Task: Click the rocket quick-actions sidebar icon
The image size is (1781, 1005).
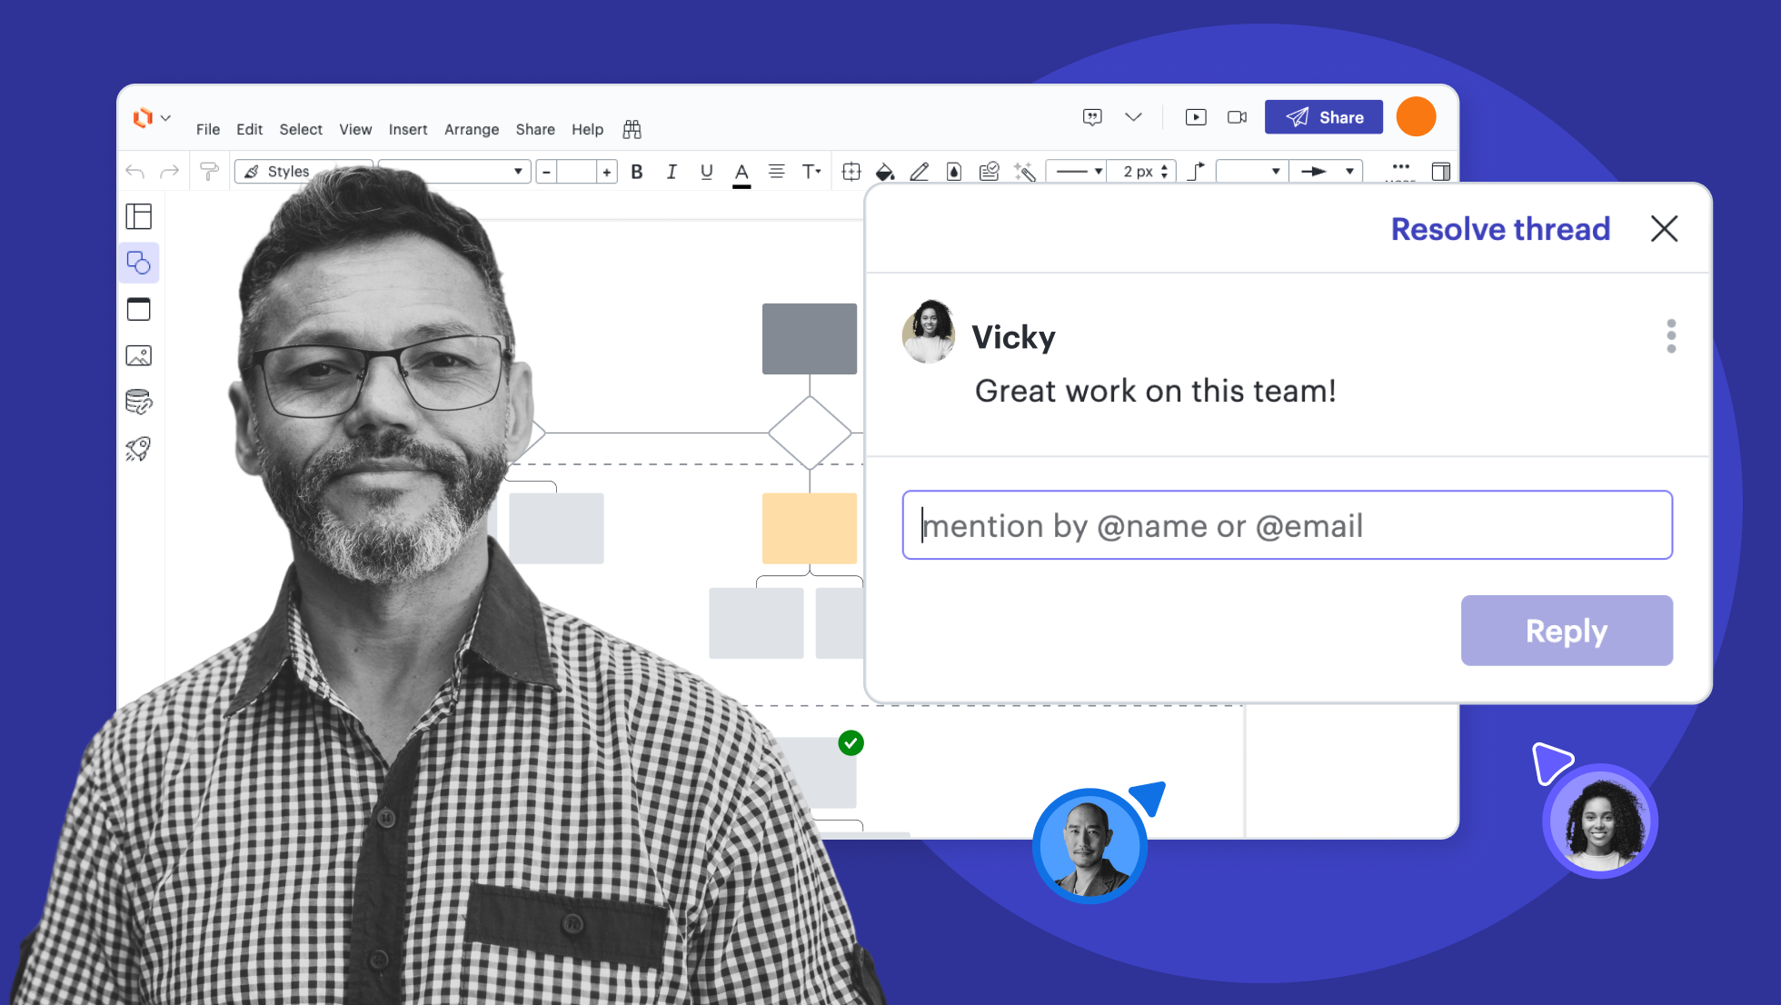Action: click(x=138, y=448)
